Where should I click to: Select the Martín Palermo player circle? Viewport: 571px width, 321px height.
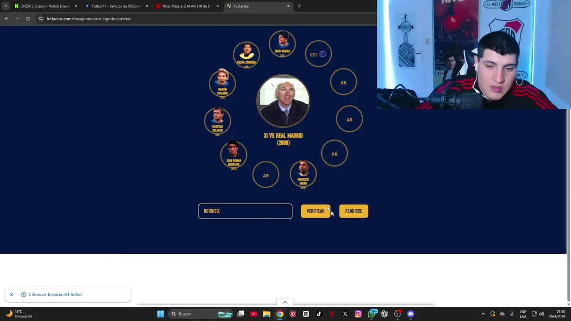click(x=222, y=83)
